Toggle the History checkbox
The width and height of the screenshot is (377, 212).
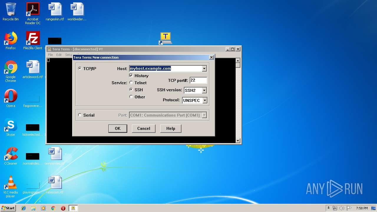coord(131,76)
